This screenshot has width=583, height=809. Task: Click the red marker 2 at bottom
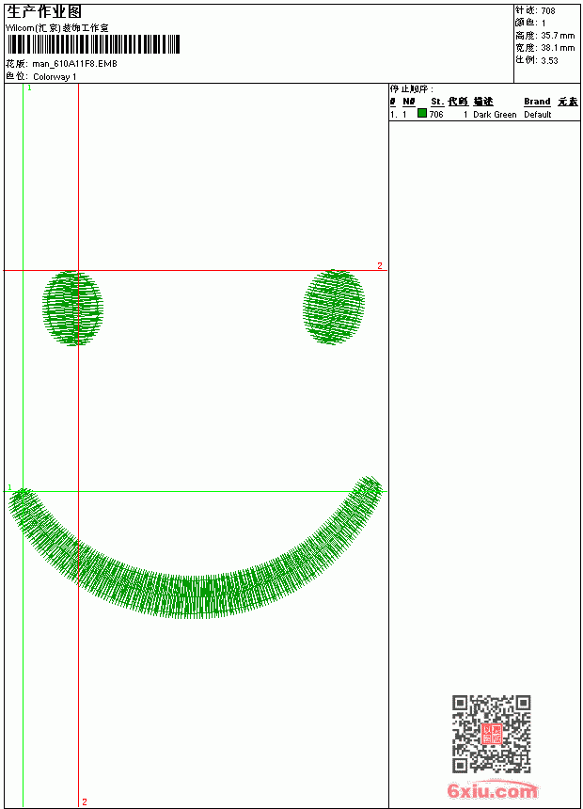point(85,801)
